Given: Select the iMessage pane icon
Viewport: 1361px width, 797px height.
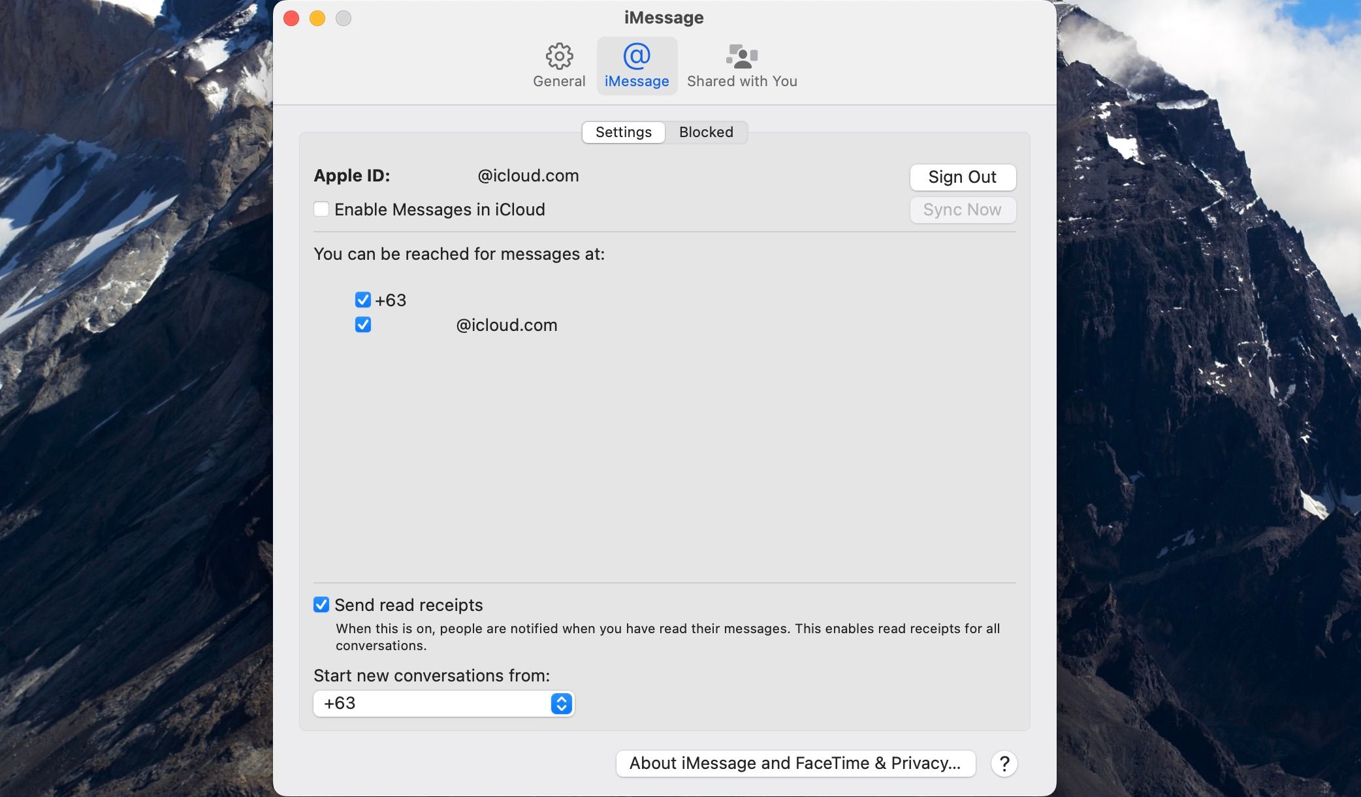Looking at the screenshot, I should point(637,65).
